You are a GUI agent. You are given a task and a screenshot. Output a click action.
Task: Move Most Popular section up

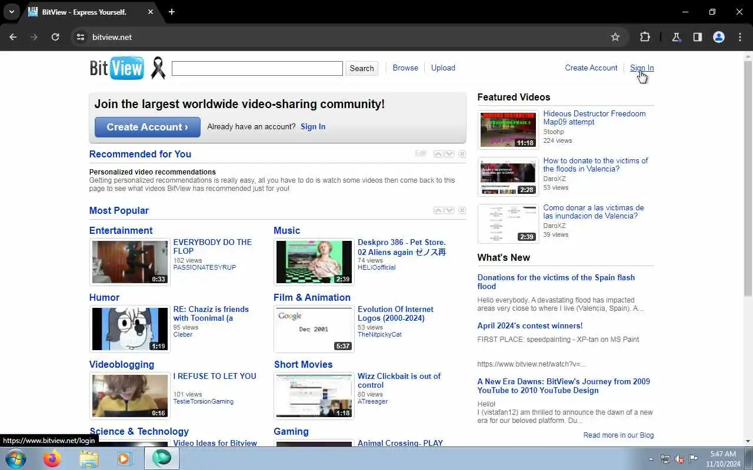(x=438, y=210)
